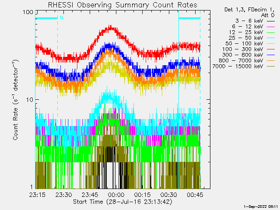
Task: Click the '1' y-axis tick label
Action: [31, 187]
